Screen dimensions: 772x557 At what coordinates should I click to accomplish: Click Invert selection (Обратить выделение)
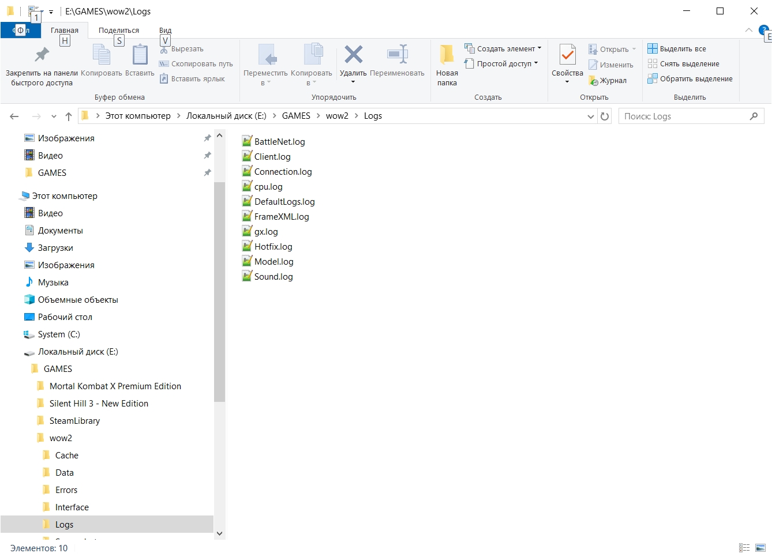click(690, 79)
